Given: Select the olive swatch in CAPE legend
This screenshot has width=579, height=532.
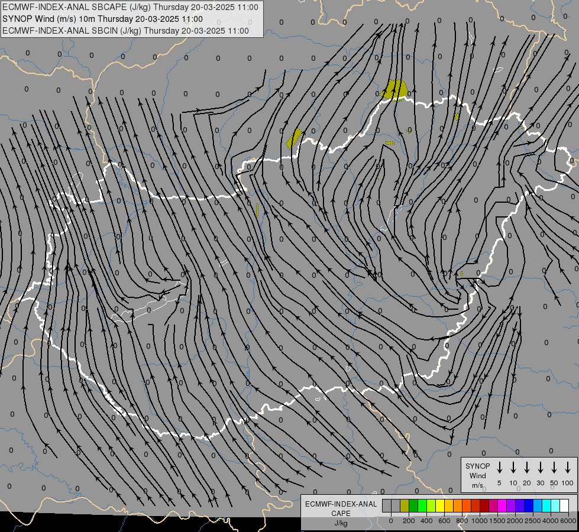Looking at the screenshot, I should 405,506.
